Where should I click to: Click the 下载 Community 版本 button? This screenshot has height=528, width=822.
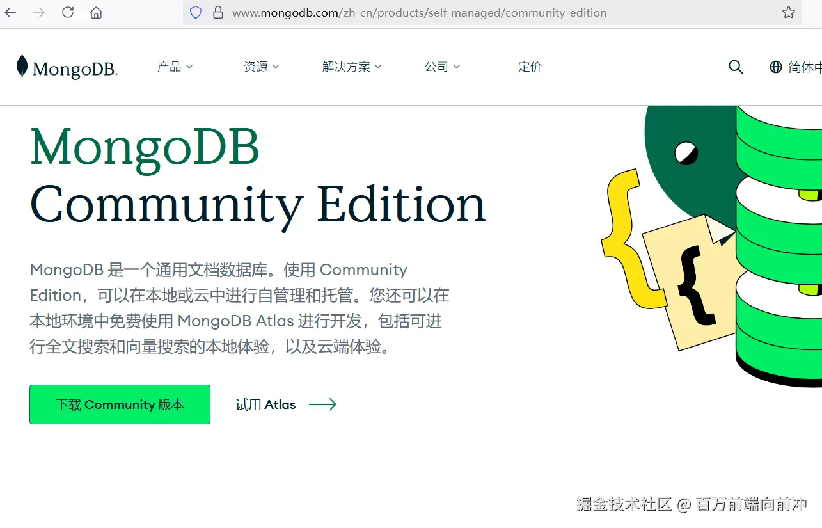click(120, 404)
